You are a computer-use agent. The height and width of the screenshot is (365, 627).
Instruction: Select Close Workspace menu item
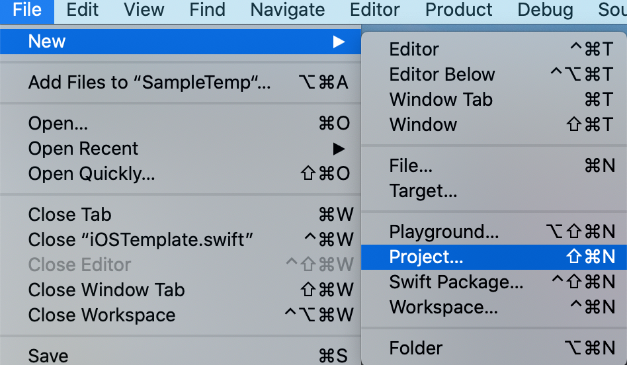click(x=181, y=315)
